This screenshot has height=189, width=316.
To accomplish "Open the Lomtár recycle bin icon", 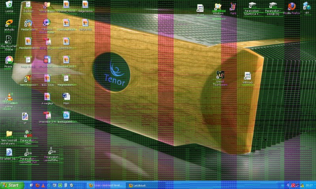I will [9, 5].
